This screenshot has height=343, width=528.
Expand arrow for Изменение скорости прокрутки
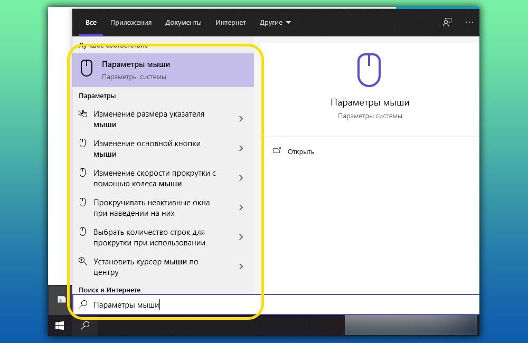[241, 178]
